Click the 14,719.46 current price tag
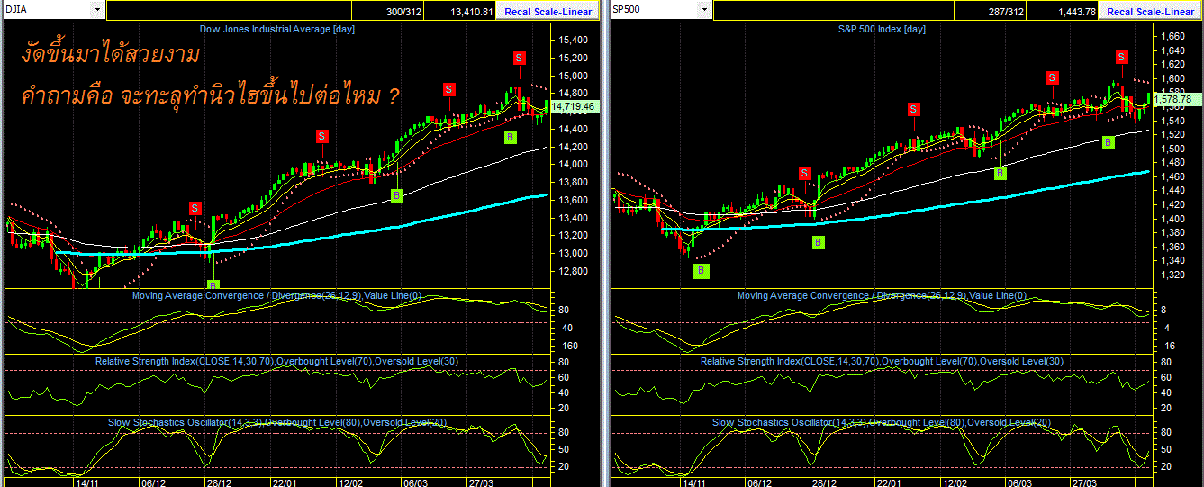Image resolution: width=1204 pixels, height=487 pixels. pyautogui.click(x=574, y=106)
